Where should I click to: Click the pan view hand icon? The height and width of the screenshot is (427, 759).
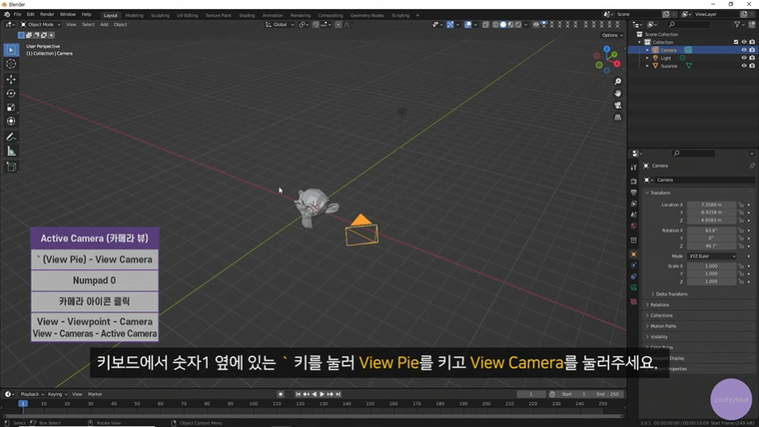point(617,93)
